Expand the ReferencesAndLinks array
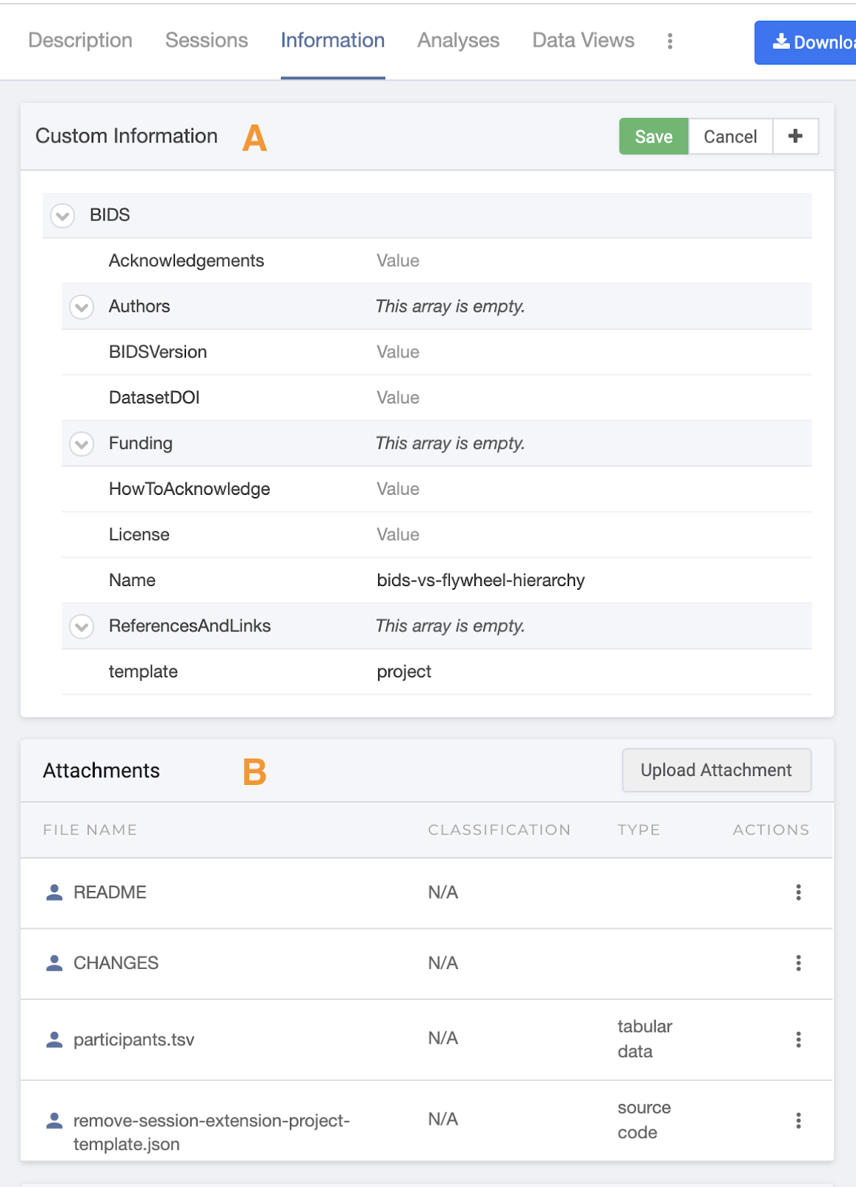Image resolution: width=856 pixels, height=1187 pixels. click(x=82, y=627)
